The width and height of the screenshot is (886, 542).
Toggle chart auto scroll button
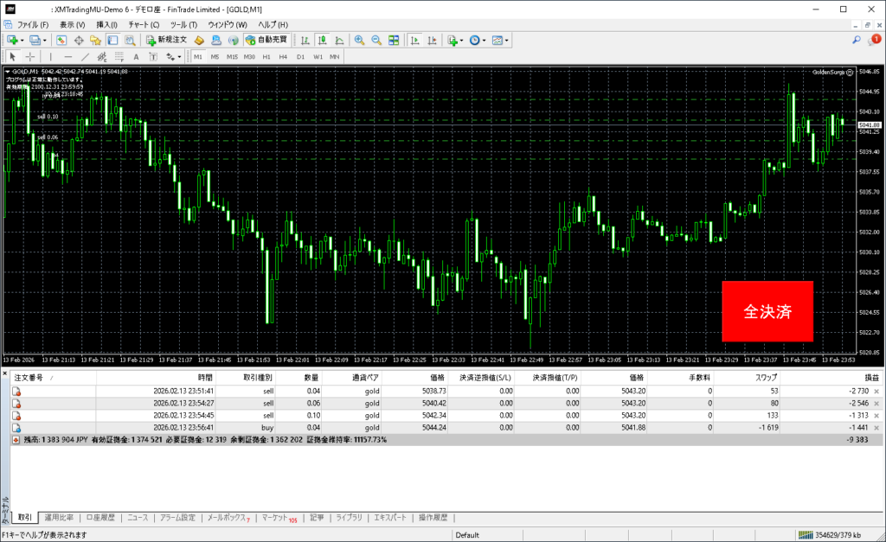pos(416,40)
